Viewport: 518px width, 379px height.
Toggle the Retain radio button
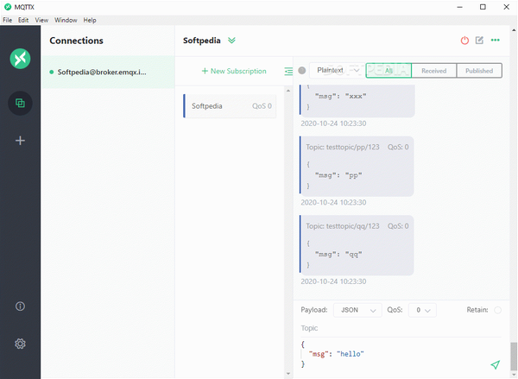(498, 310)
